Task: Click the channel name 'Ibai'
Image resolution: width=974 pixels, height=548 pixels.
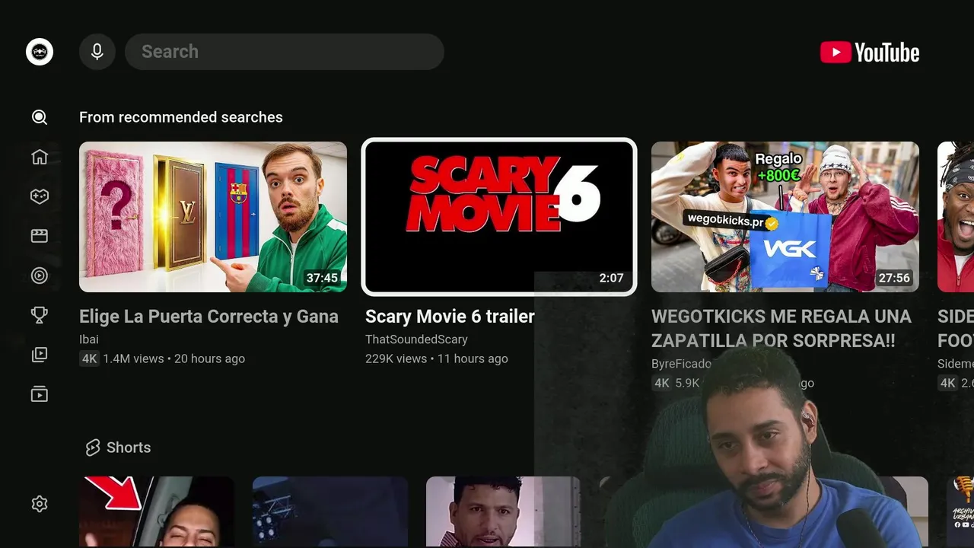Action: pyautogui.click(x=89, y=339)
